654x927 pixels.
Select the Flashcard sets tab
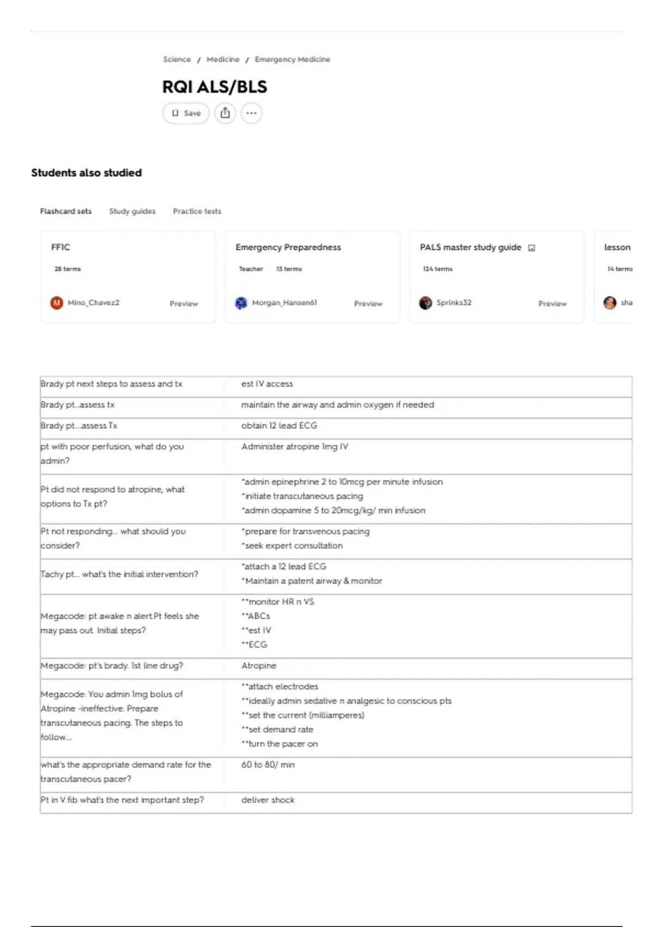click(x=66, y=211)
